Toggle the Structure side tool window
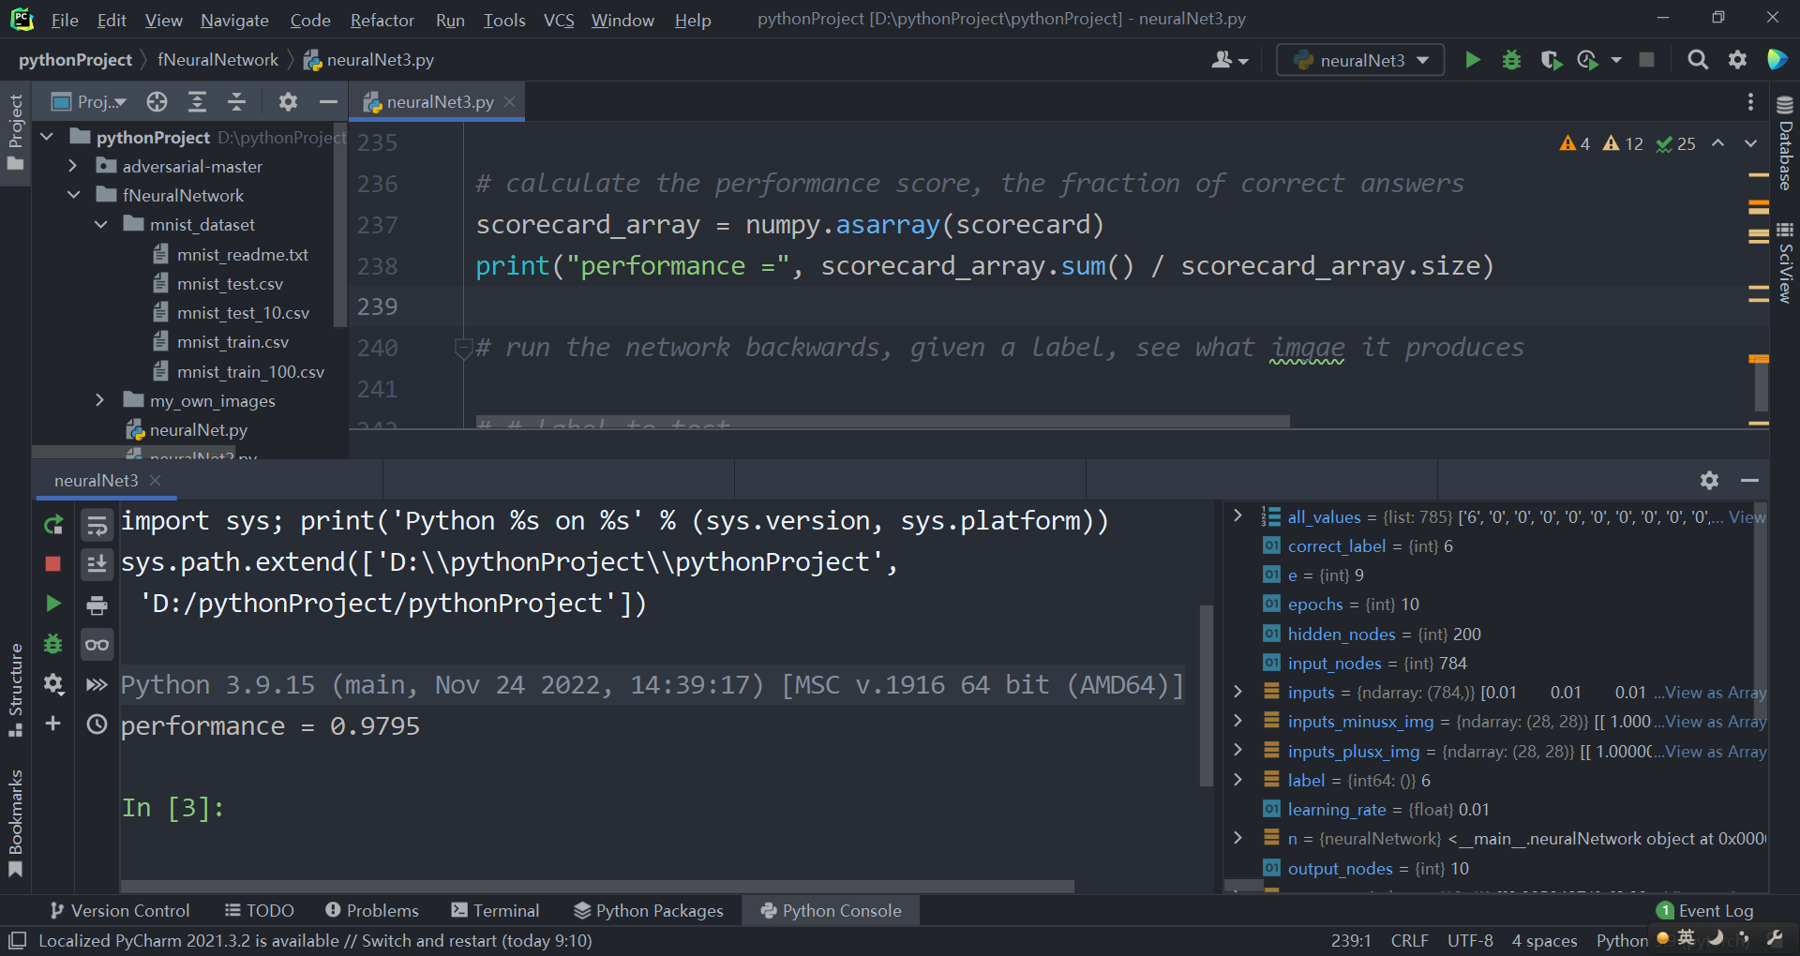Viewport: 1800px width, 956px height. coord(15,689)
